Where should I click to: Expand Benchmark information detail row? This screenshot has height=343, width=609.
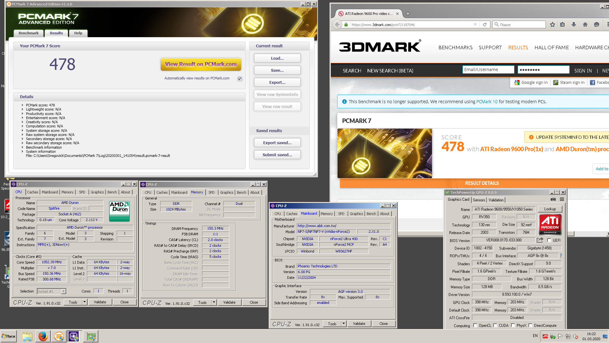tap(23, 147)
